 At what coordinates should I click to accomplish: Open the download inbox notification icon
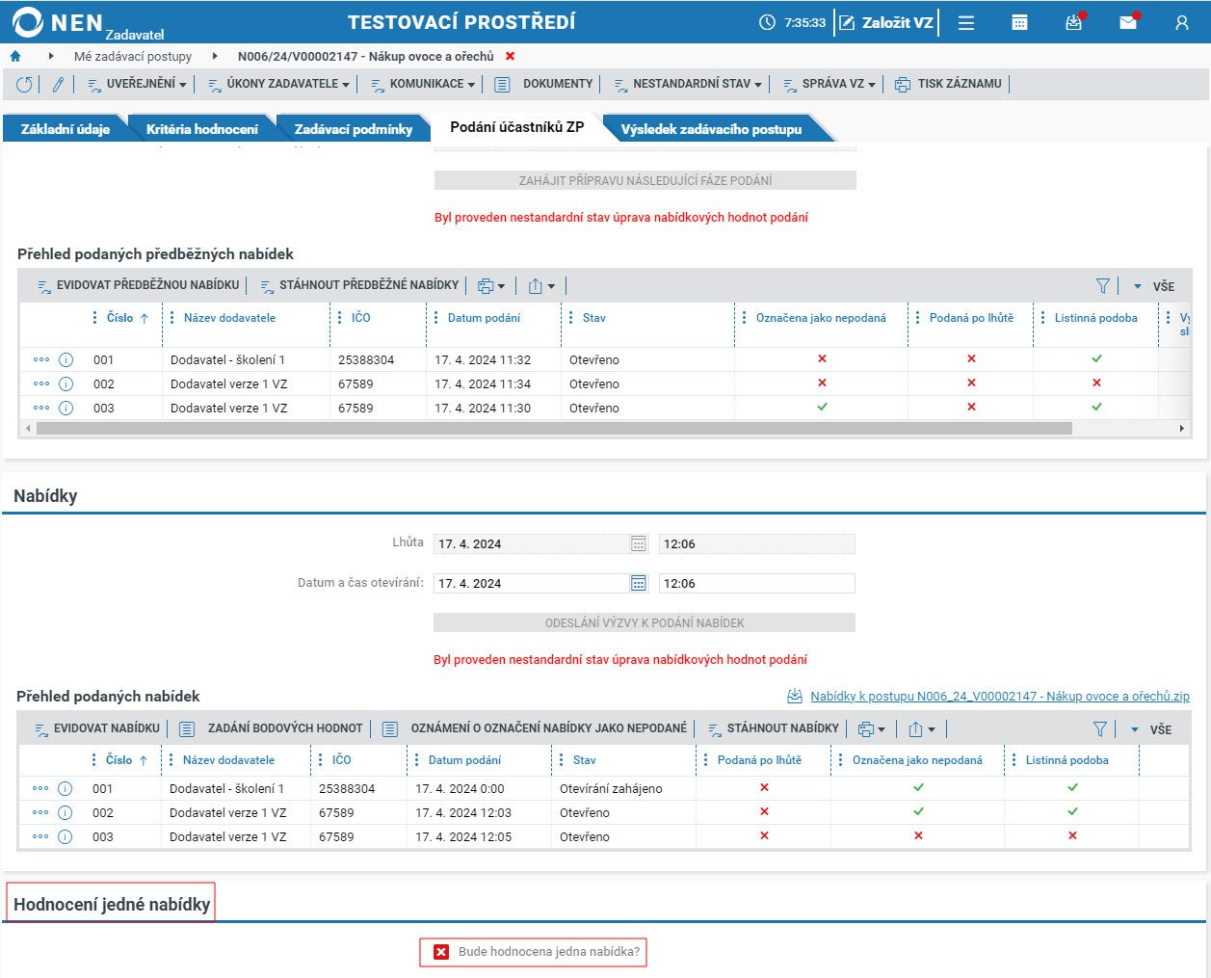click(x=1074, y=22)
